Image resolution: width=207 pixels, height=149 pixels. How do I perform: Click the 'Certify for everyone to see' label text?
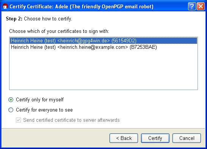coord(44,110)
